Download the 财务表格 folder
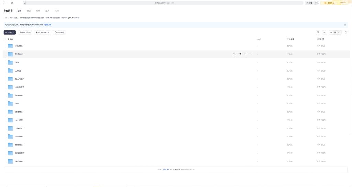Viewport: 352px width, 187px height. pyautogui.click(x=234, y=54)
